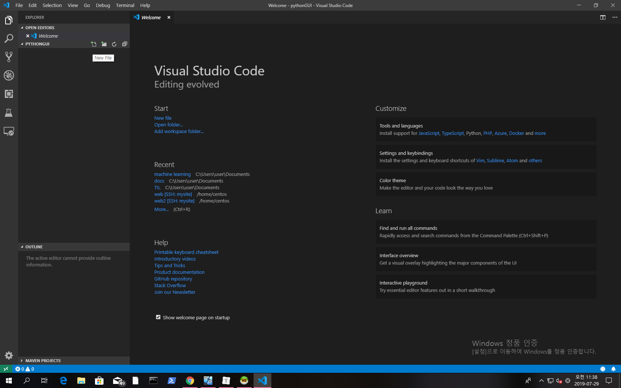Click More... recent folders link

[162, 209]
